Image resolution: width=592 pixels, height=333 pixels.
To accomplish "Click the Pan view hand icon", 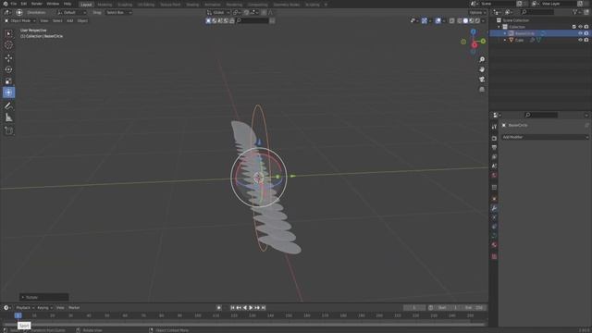I will click(x=482, y=69).
